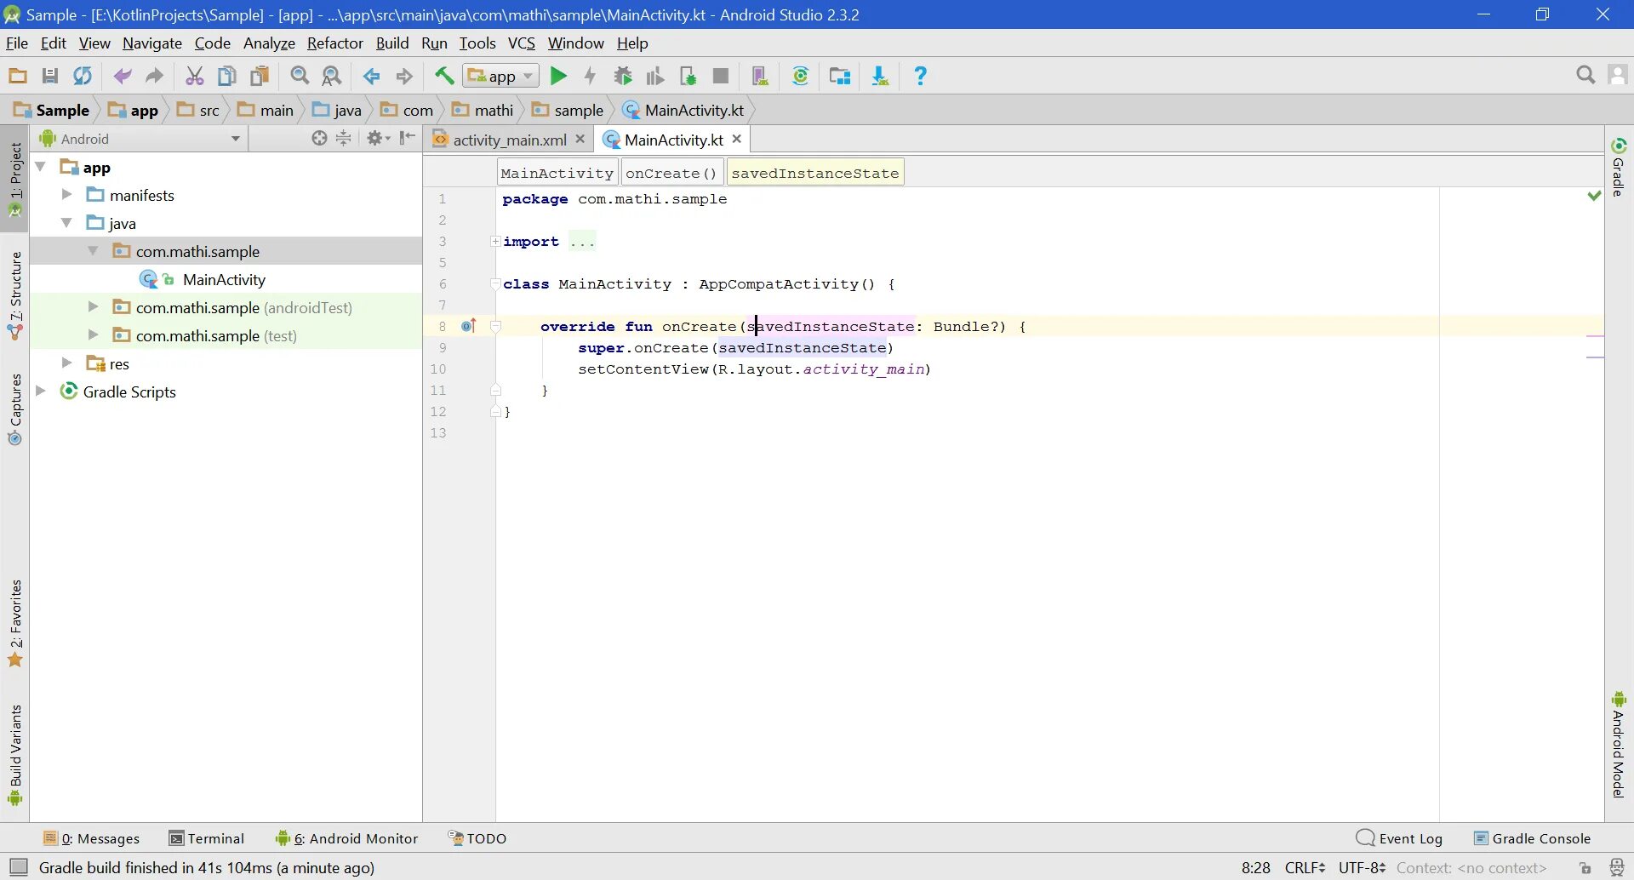Open the Build menu

pos(392,43)
